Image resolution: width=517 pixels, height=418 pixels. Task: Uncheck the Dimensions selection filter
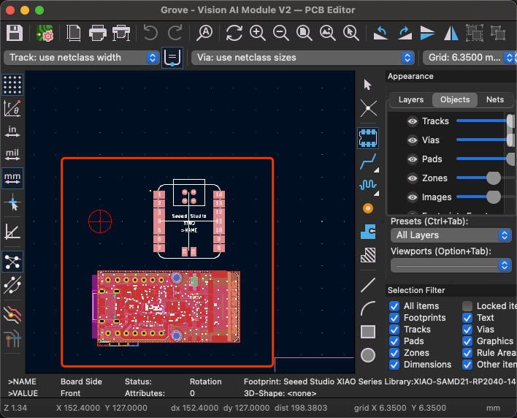coord(394,365)
